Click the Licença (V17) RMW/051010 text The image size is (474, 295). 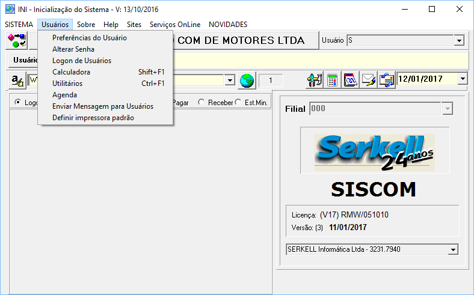[340, 215]
